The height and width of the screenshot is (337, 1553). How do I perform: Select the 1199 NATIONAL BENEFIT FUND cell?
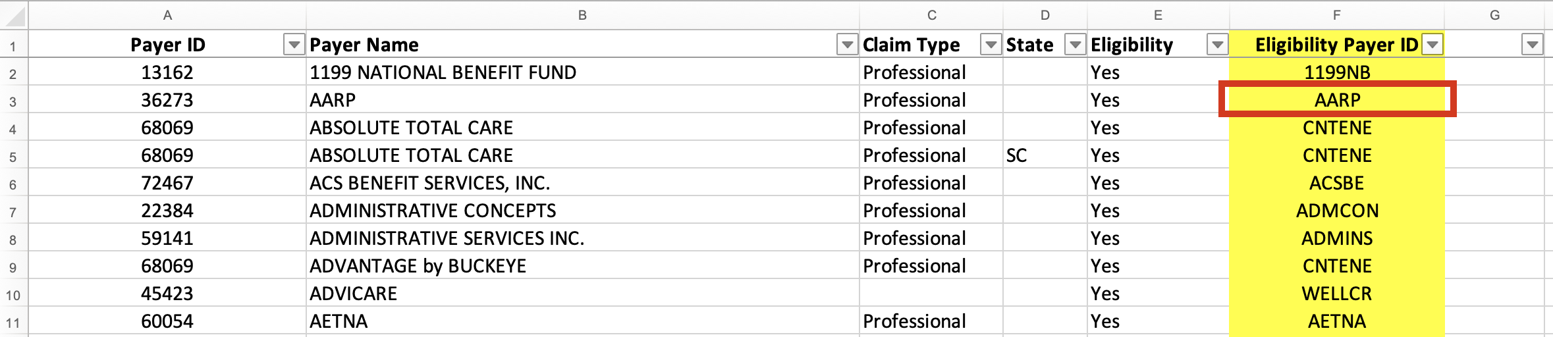(443, 72)
